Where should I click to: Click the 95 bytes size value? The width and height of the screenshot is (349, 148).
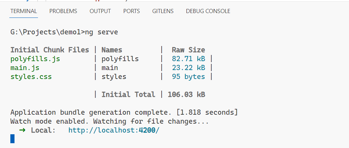(188, 77)
